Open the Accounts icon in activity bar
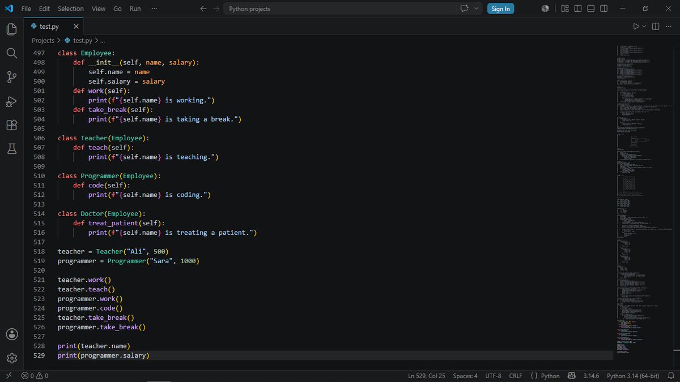680x382 pixels. coord(12,334)
